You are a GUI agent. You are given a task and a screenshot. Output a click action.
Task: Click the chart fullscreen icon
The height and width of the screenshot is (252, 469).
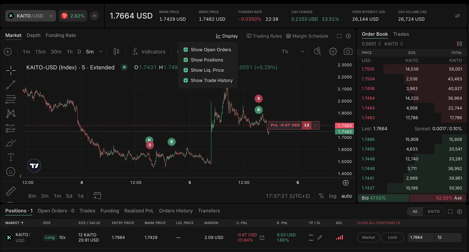pos(339,36)
